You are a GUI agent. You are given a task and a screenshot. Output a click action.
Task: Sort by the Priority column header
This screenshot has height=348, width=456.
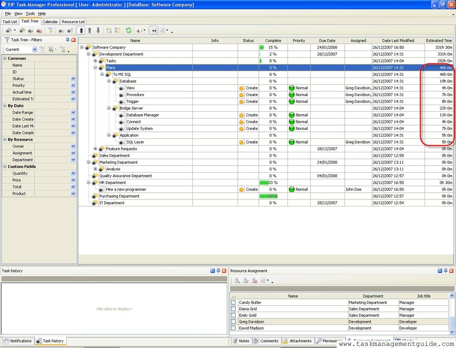[x=299, y=40]
